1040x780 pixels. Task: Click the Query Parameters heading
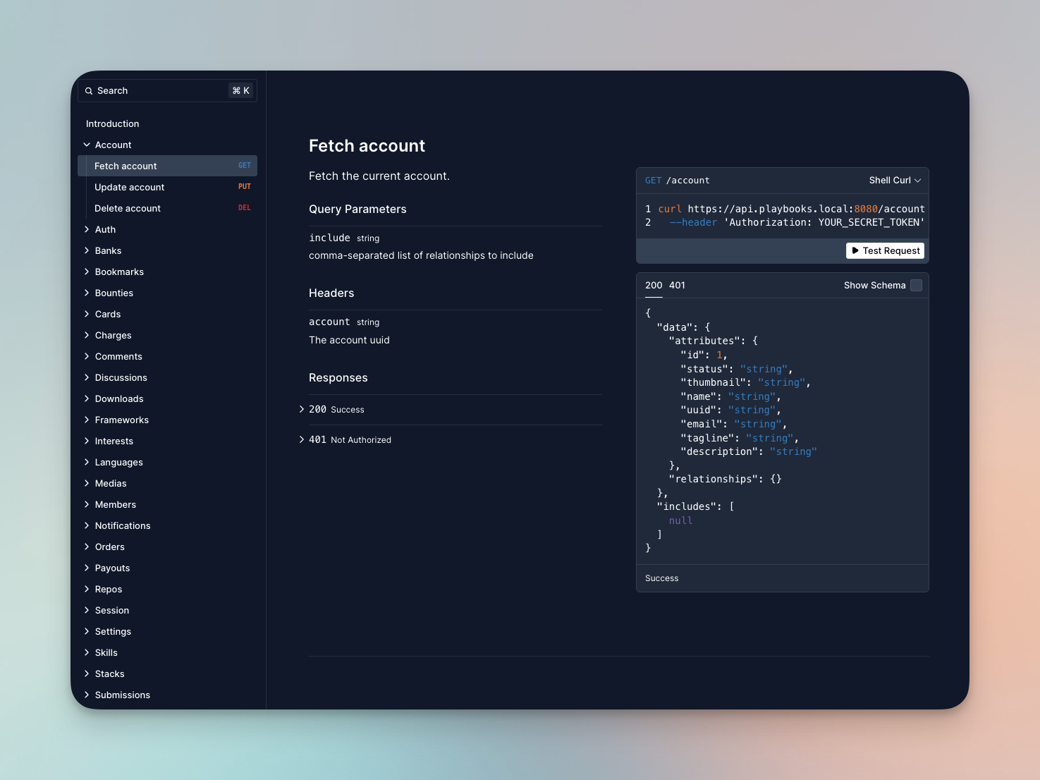(357, 209)
